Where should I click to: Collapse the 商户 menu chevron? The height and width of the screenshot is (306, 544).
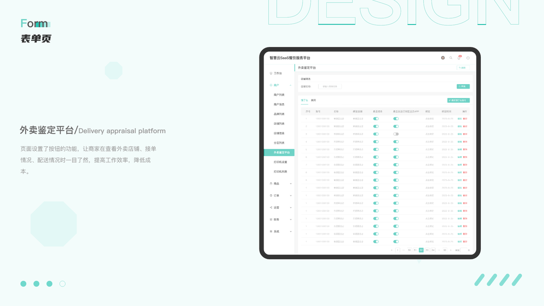[291, 85]
